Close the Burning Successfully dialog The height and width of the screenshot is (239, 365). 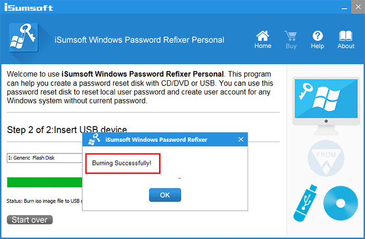click(241, 139)
